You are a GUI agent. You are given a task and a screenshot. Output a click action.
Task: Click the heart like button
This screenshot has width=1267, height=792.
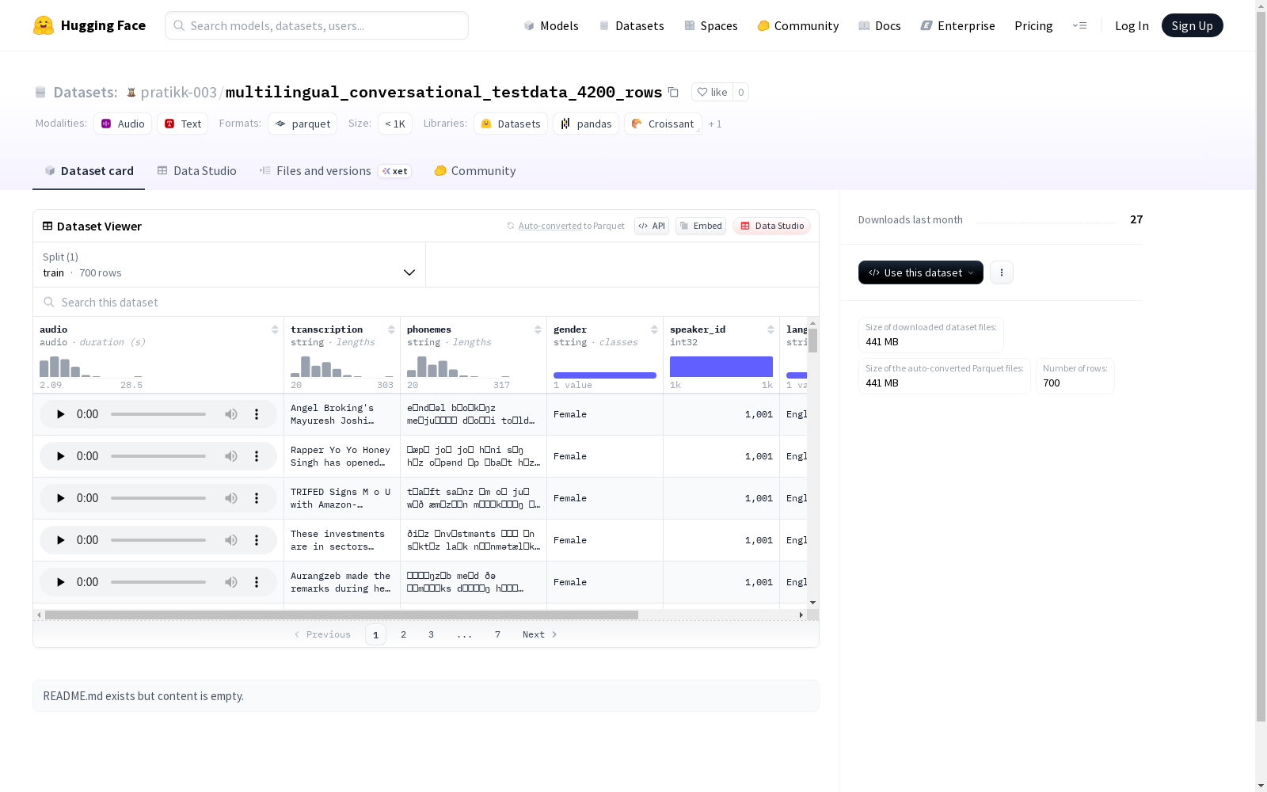pyautogui.click(x=711, y=92)
